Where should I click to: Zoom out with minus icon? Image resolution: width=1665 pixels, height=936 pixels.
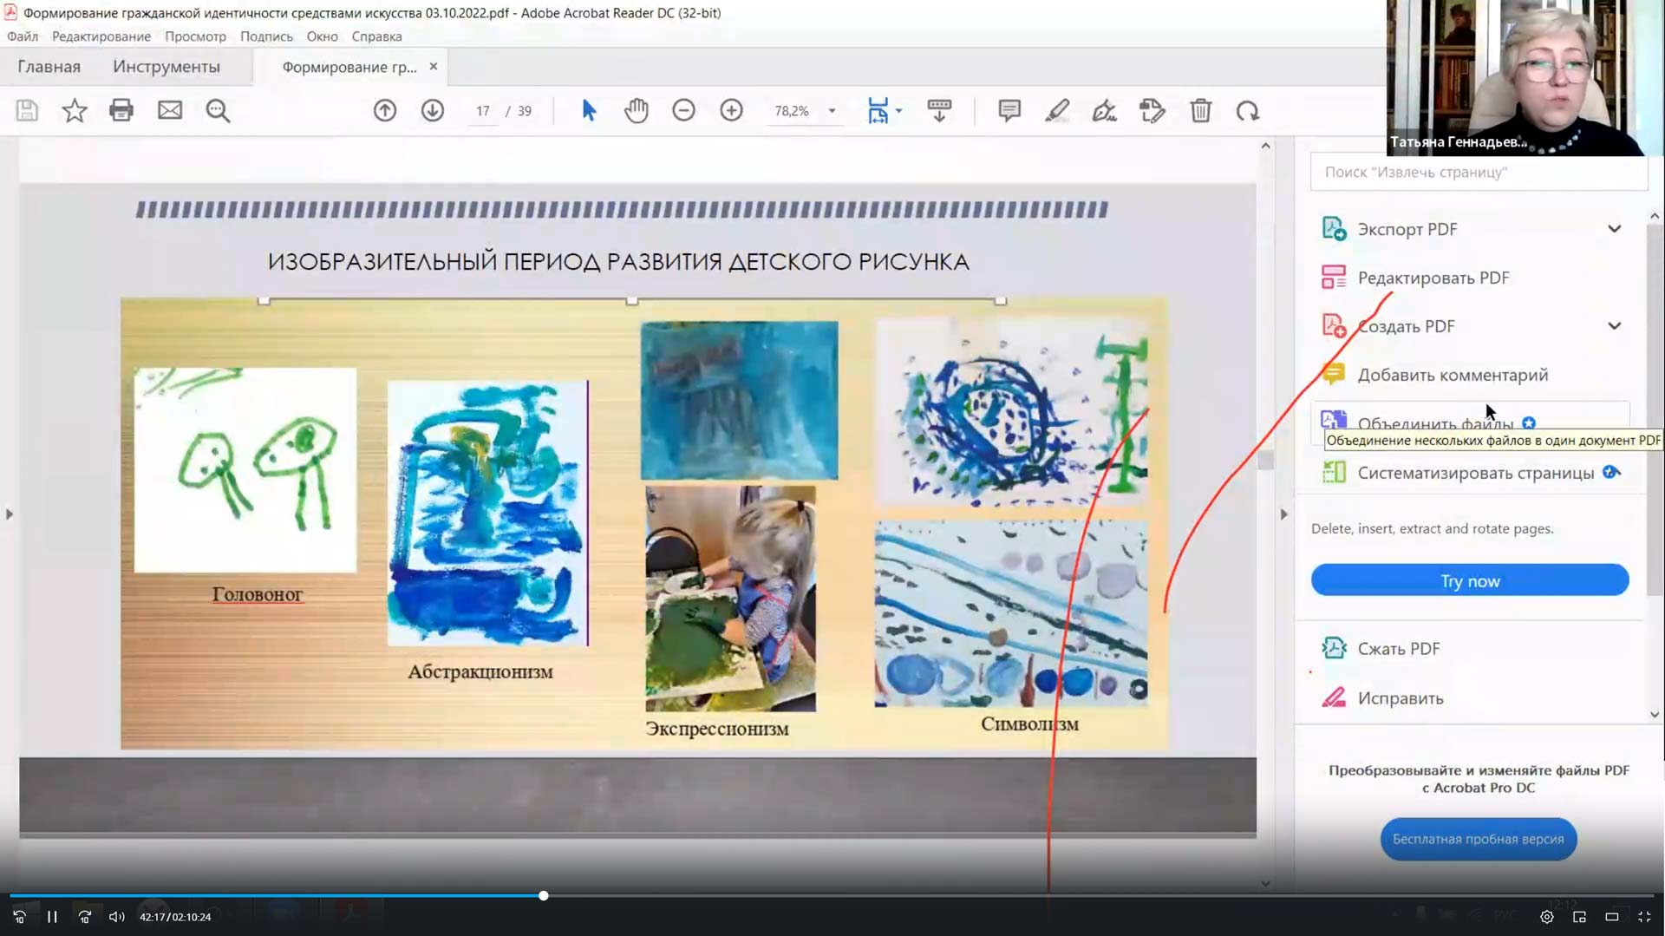pos(683,110)
